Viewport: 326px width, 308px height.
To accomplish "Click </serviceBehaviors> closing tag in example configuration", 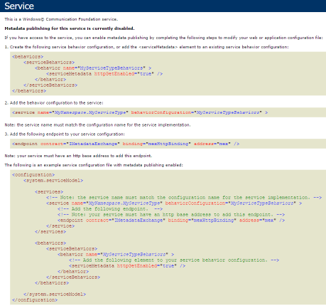I will 73,277.
